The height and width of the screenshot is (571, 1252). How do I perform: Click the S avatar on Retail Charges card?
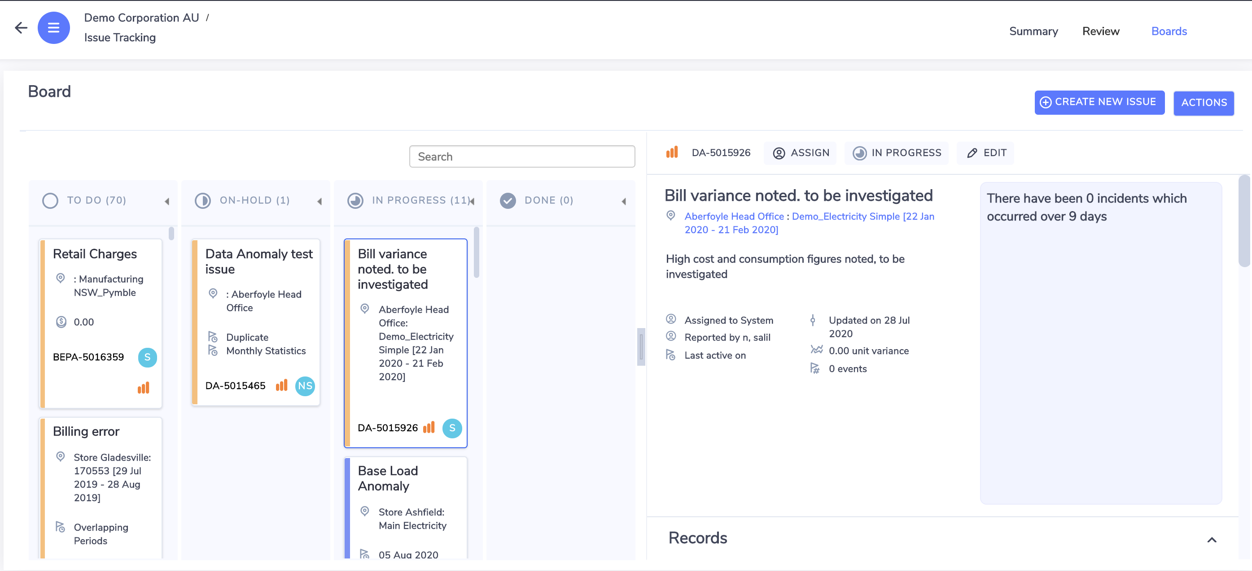point(147,357)
